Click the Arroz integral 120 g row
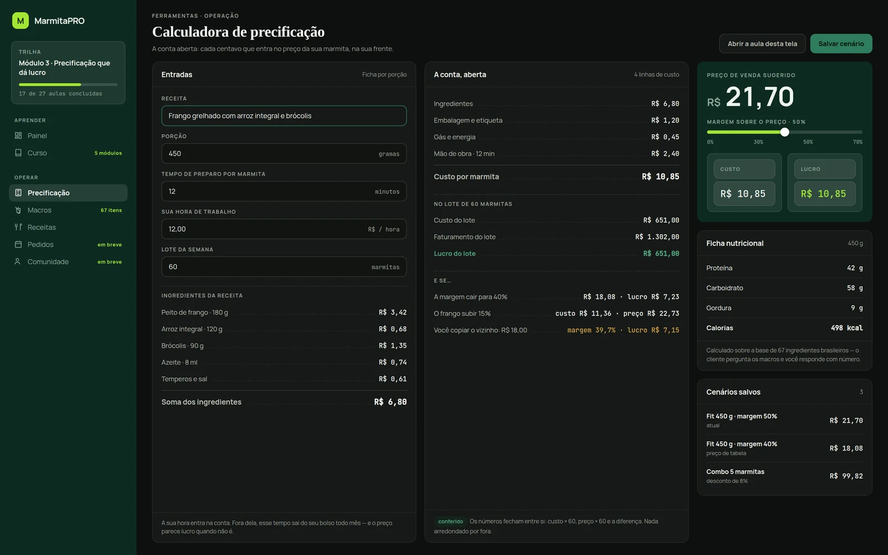The height and width of the screenshot is (555, 888). click(x=284, y=329)
